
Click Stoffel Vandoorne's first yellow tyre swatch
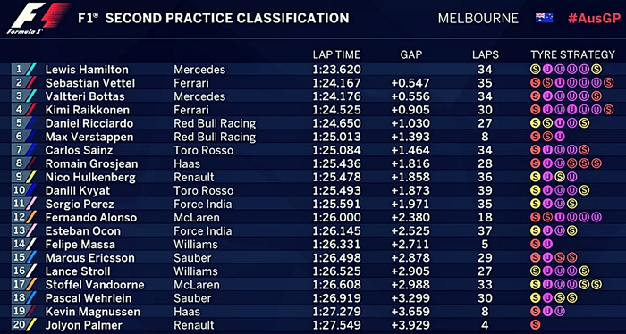point(535,285)
